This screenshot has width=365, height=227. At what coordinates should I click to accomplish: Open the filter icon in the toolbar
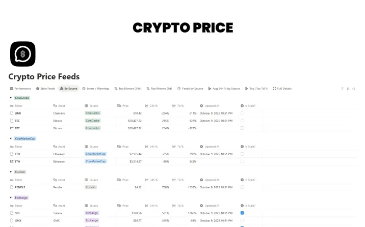[342, 89]
